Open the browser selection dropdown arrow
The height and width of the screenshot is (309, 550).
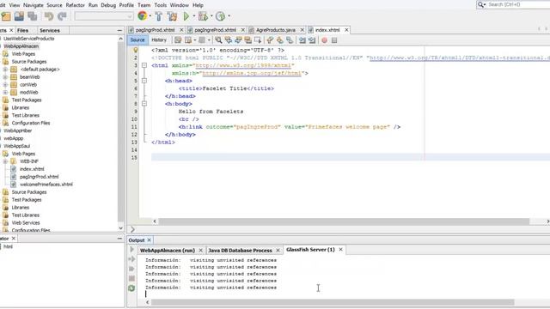point(150,16)
